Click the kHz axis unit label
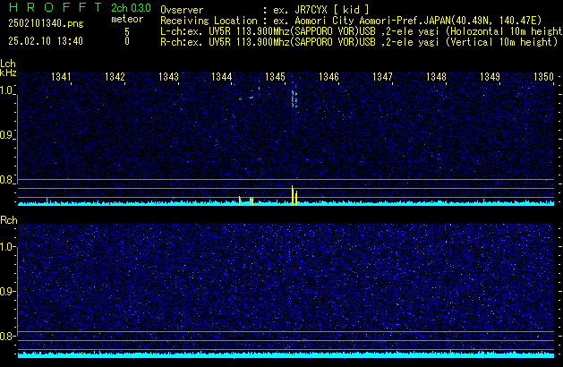This screenshot has height=367, width=563. [x=8, y=73]
